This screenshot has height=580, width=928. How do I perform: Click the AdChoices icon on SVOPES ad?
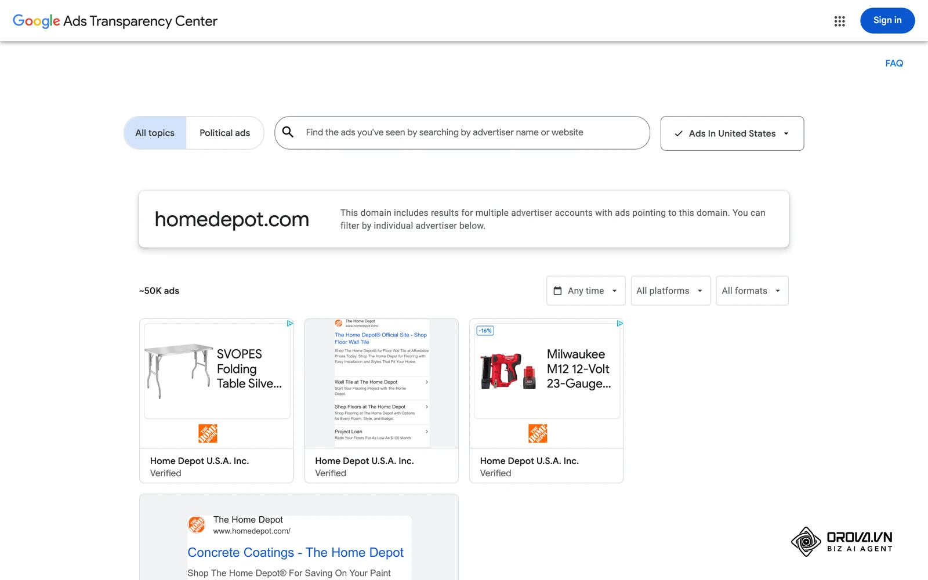tap(289, 323)
